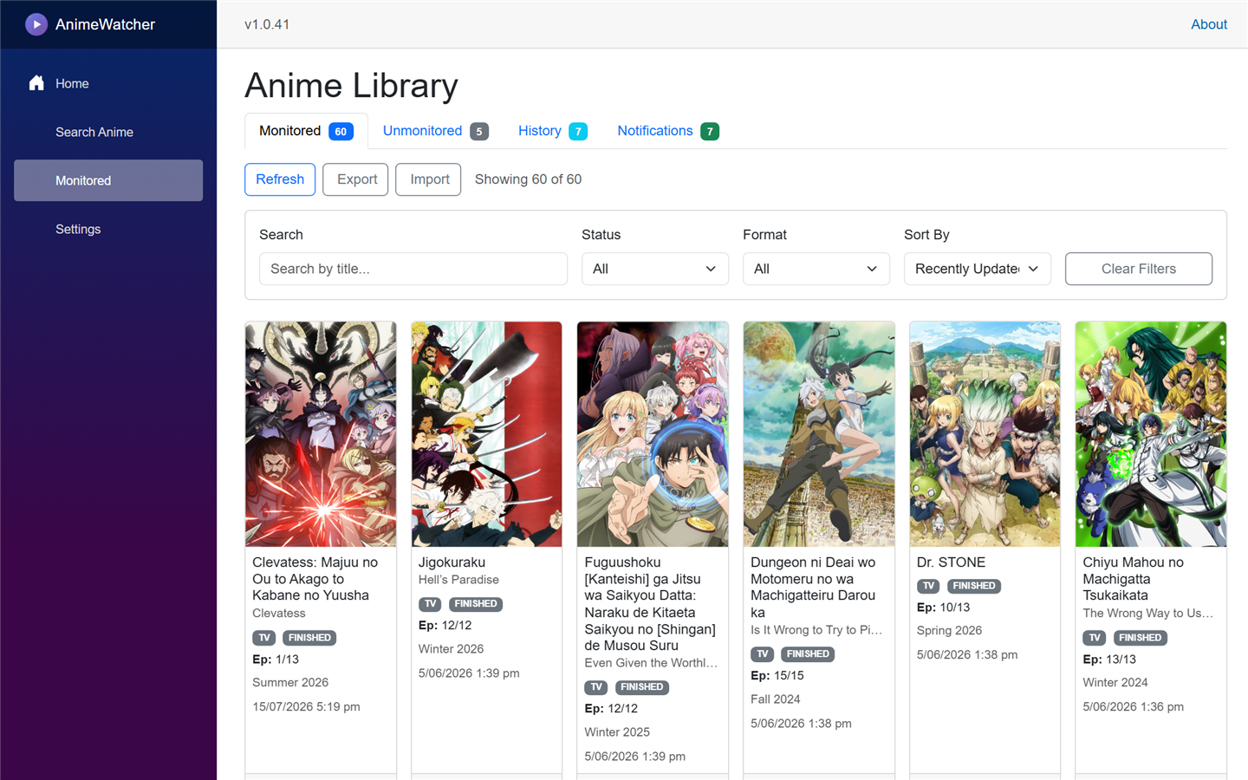Click the 'Fall 2024' season text
The image size is (1248, 780).
[776, 699]
